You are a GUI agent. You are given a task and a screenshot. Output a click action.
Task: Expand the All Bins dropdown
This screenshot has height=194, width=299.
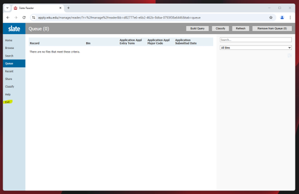(255, 48)
